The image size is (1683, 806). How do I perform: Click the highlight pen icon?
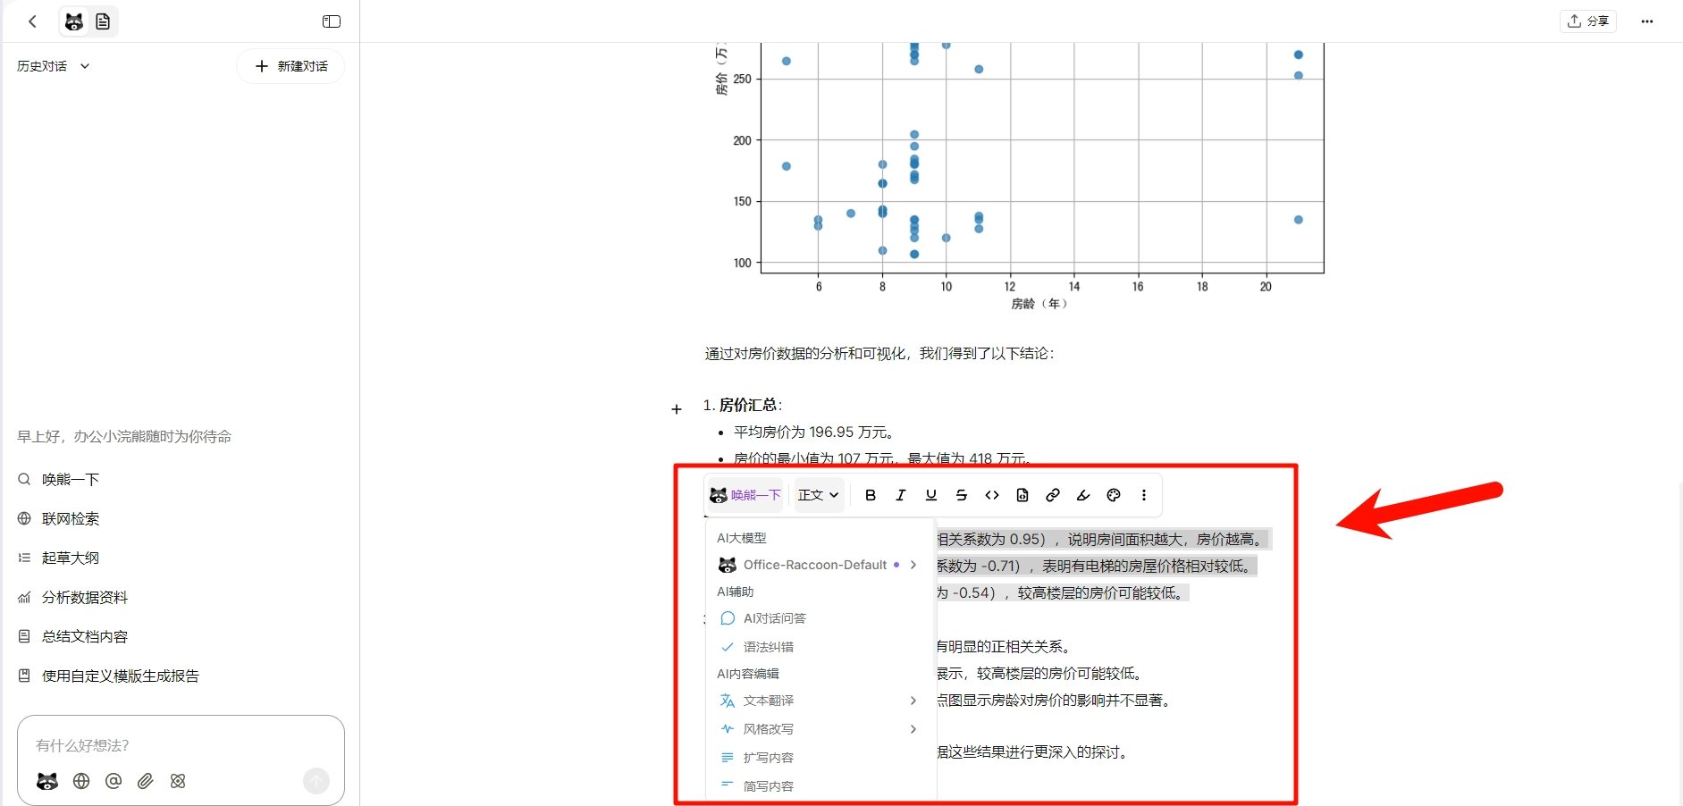click(1082, 495)
